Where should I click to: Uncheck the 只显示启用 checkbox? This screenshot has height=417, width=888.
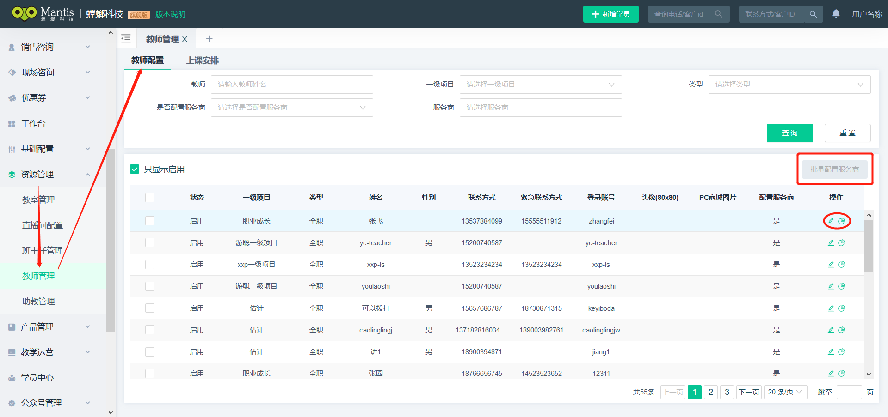click(135, 169)
